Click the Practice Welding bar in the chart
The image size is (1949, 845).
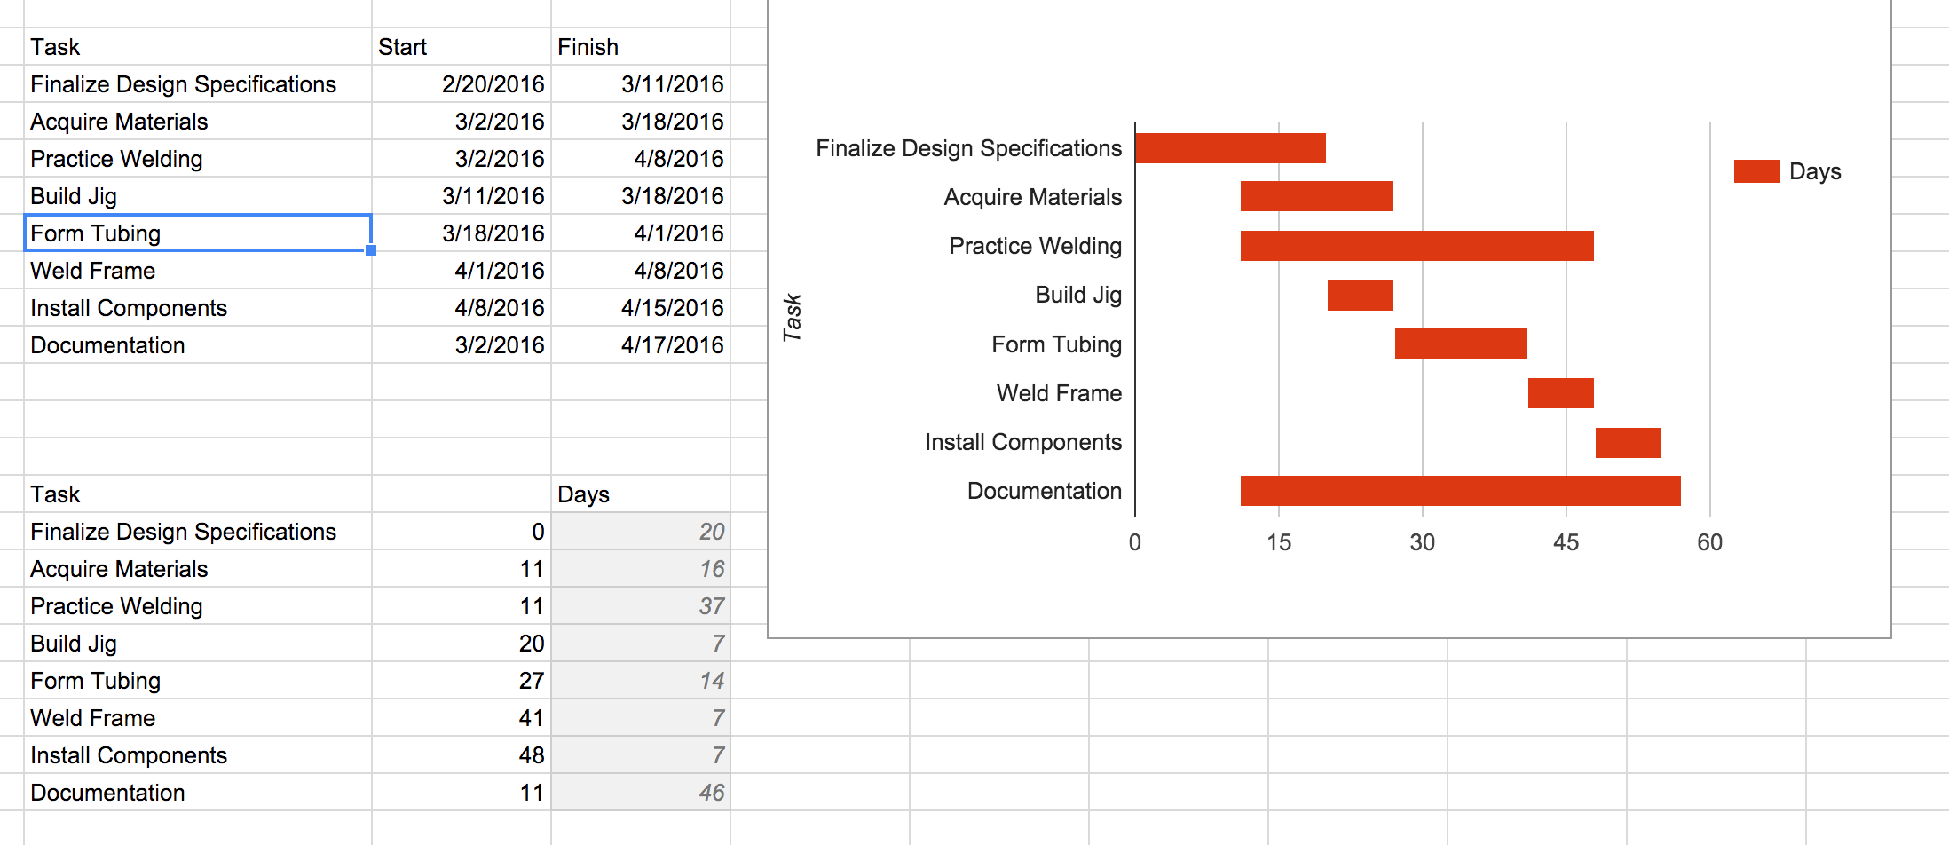[1416, 246]
